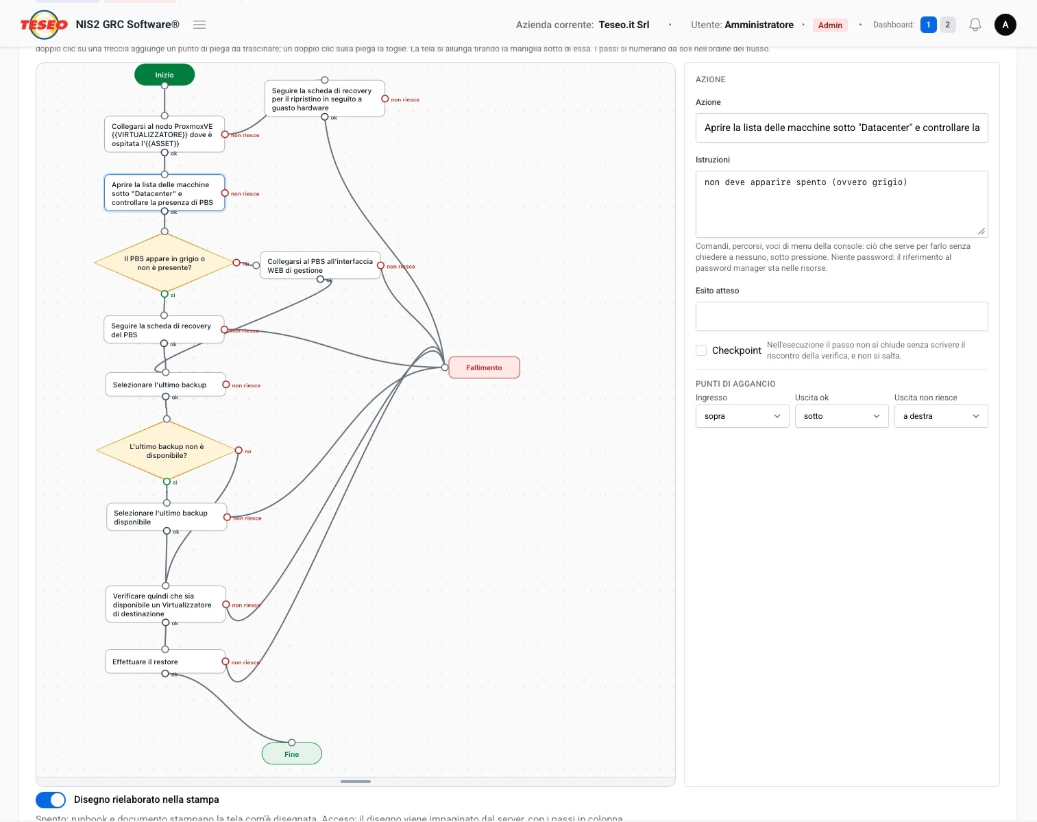Click the Azione text field
Viewport: 1037px width, 822px height.
842,128
